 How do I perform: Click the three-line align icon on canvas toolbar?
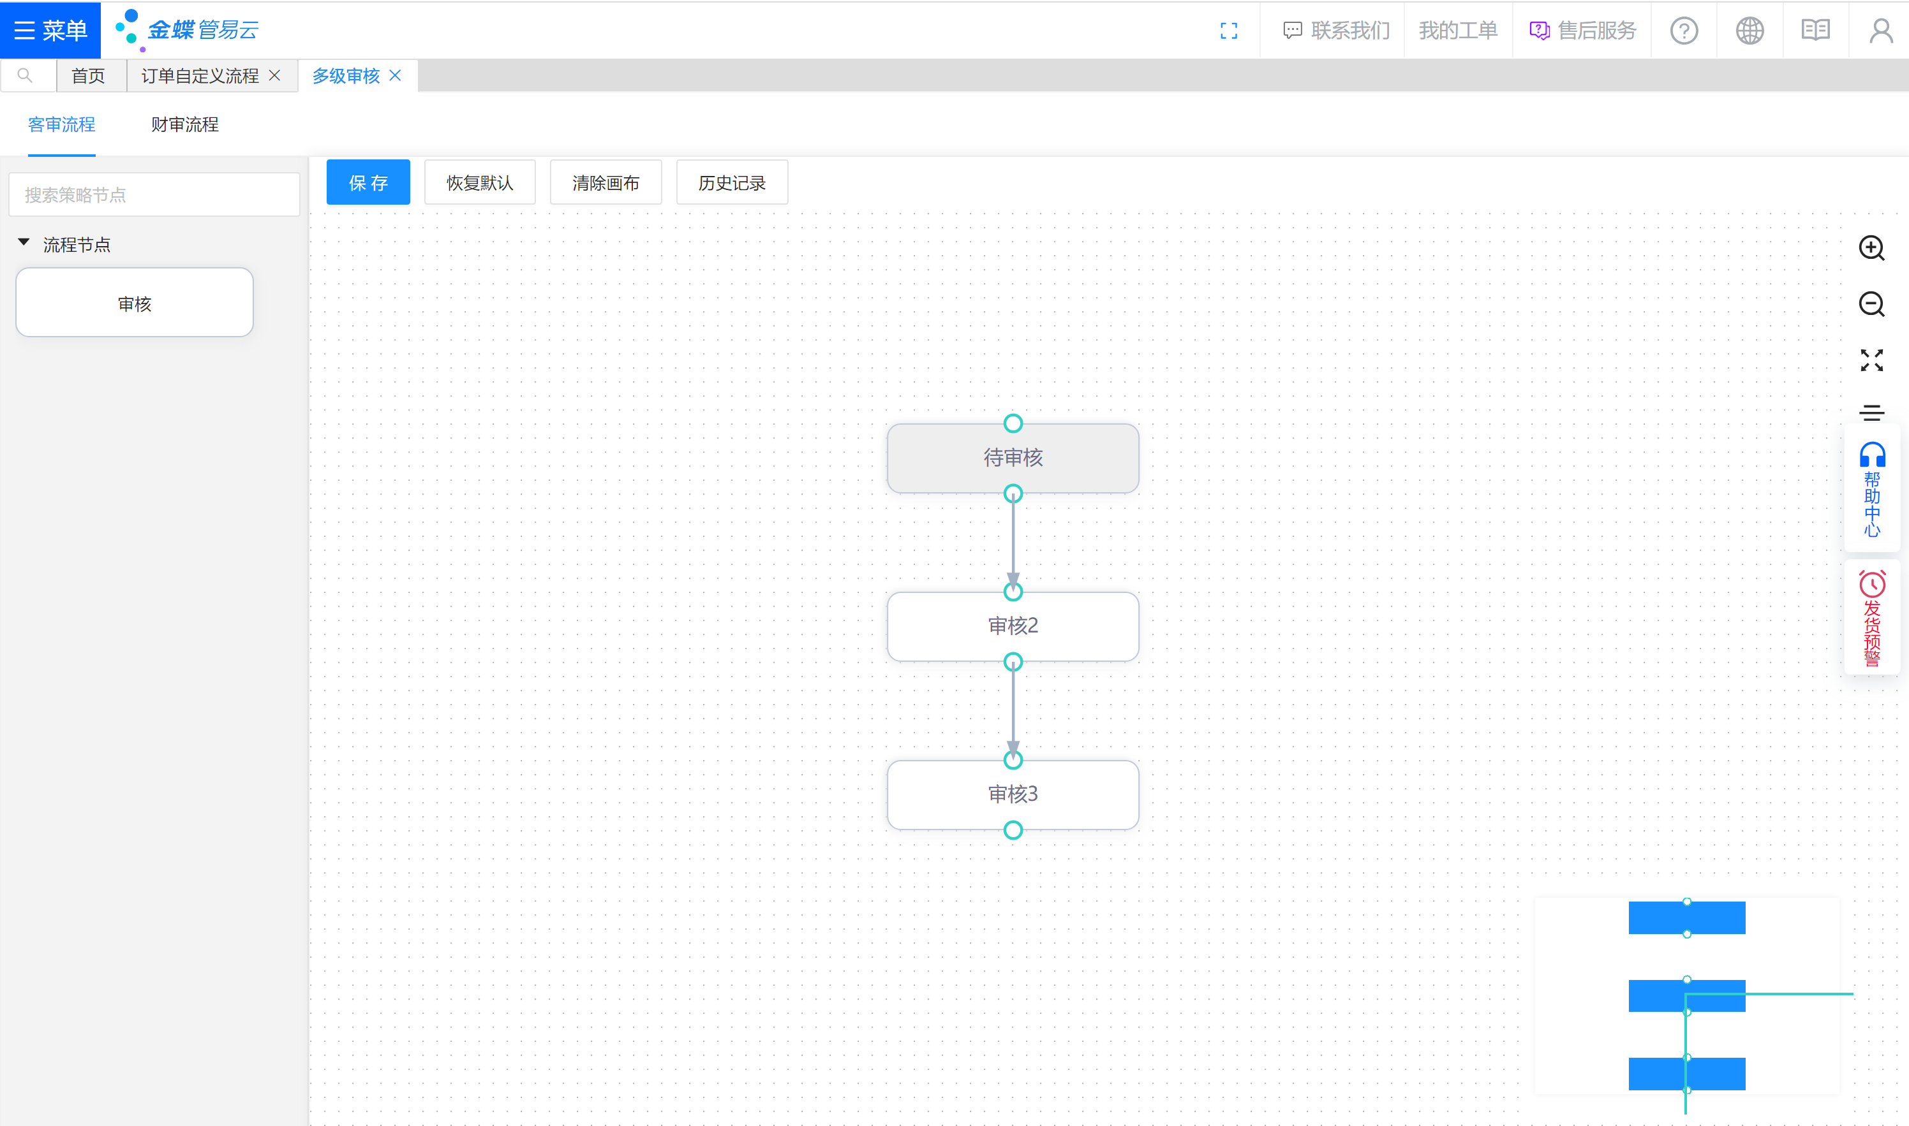(x=1871, y=413)
